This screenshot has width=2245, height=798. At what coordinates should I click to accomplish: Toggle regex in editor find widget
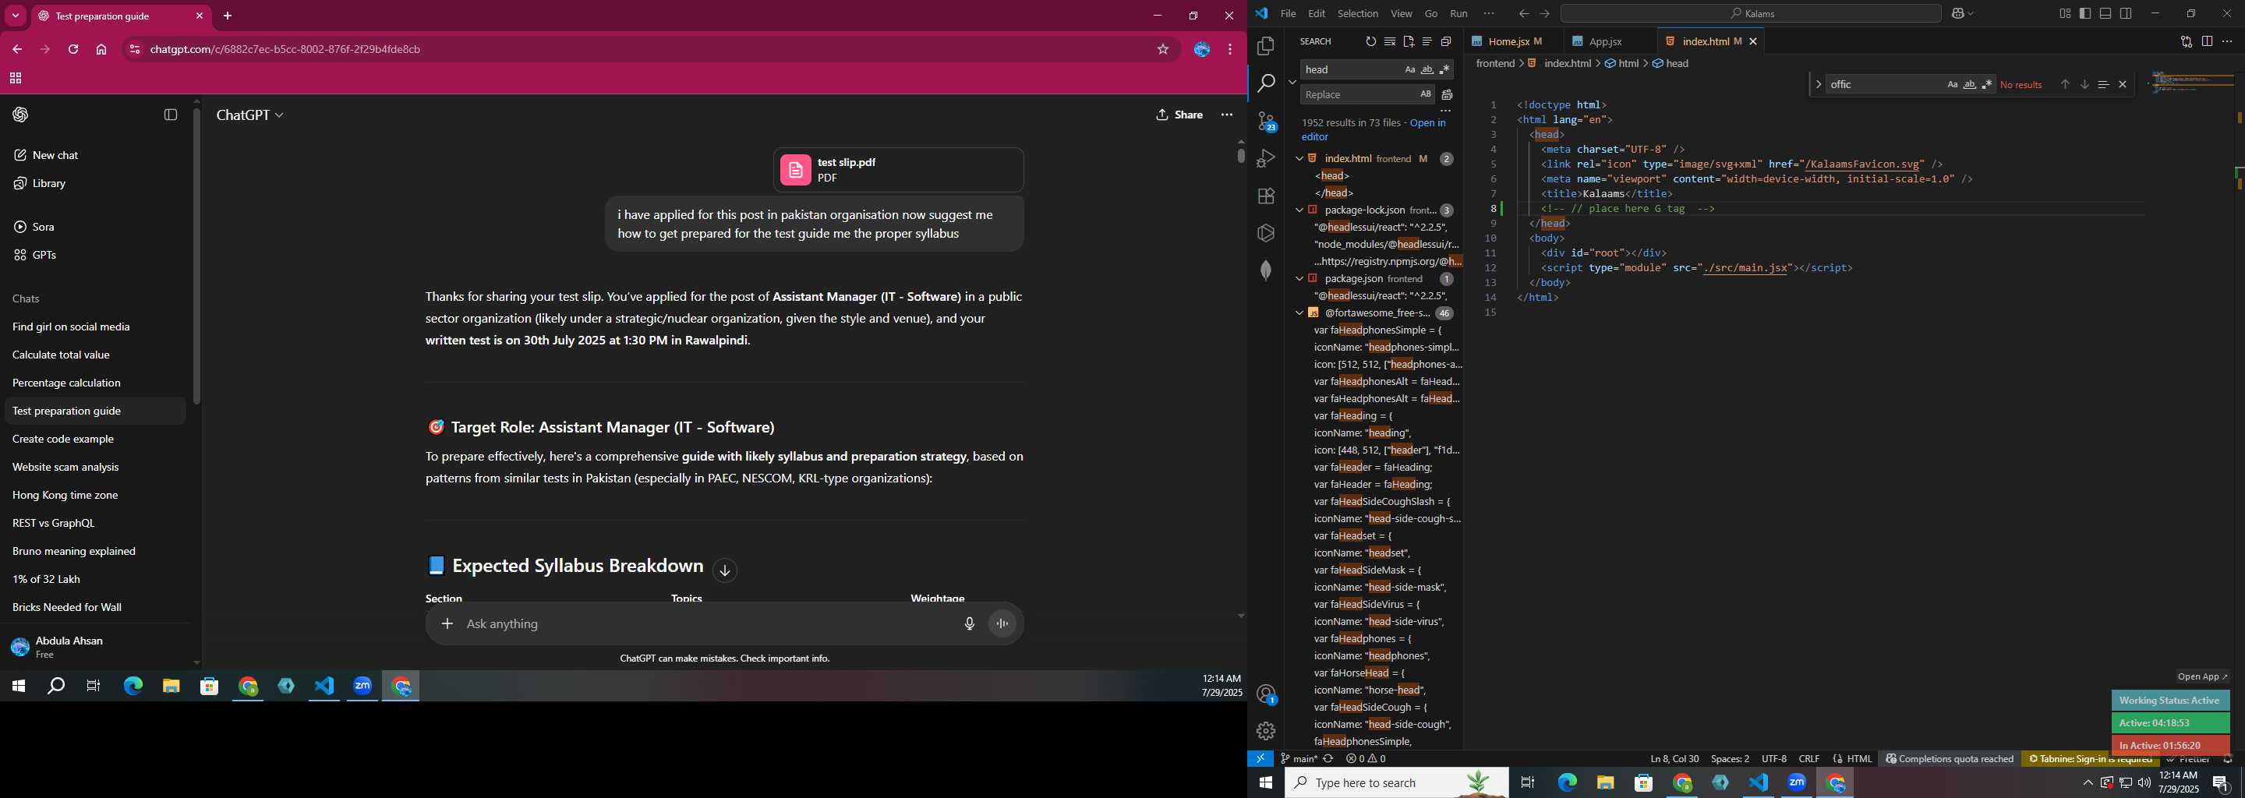click(1987, 84)
